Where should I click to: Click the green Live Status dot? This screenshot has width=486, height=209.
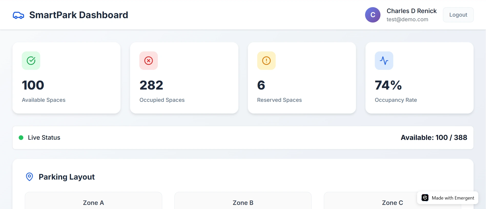click(x=21, y=138)
